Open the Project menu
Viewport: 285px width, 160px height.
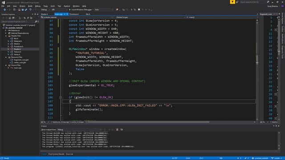[x=22, y=6]
